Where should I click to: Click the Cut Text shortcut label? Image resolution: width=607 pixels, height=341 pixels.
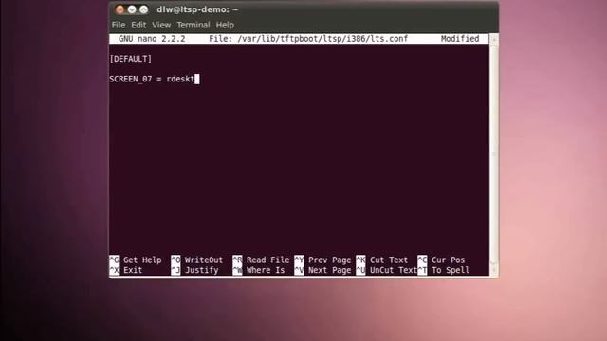point(389,260)
